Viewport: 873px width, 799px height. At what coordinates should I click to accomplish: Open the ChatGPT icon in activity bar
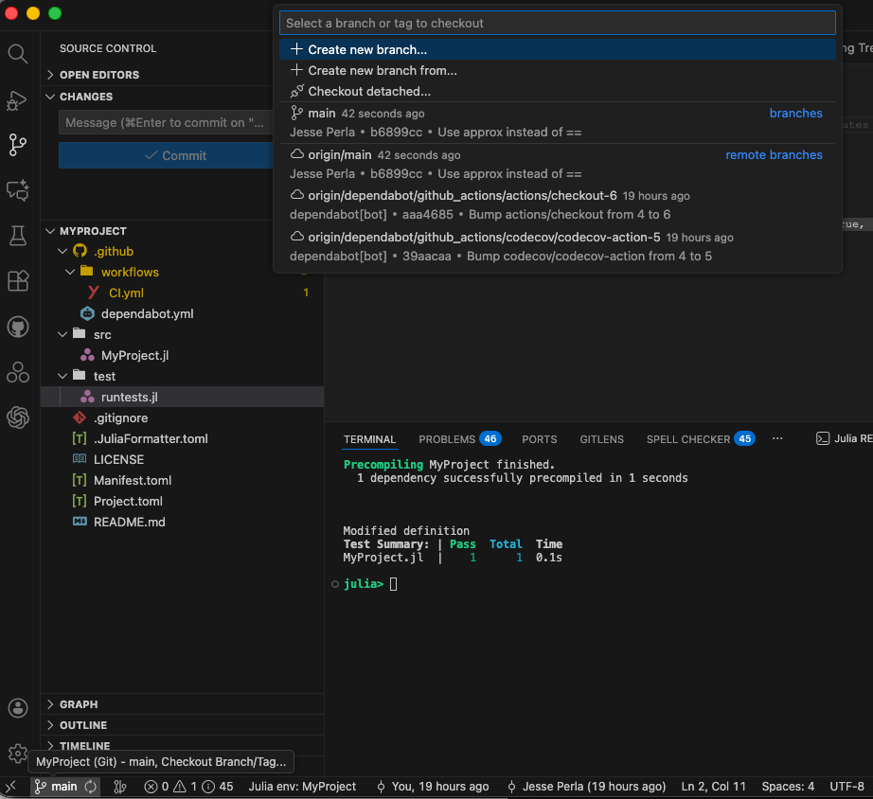[x=18, y=417]
